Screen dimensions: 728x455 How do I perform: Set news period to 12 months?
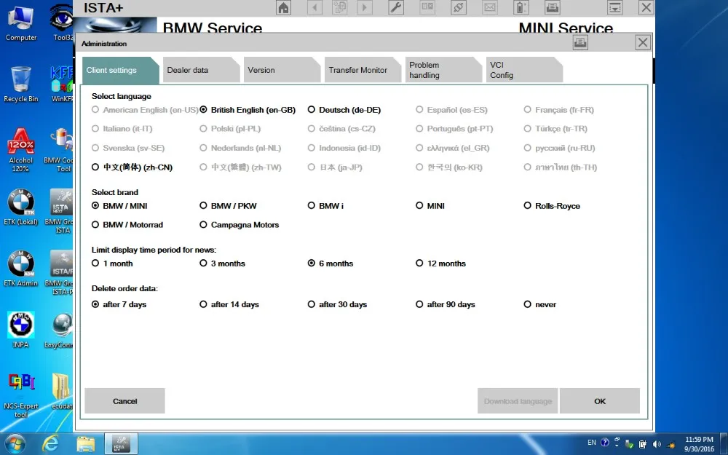coord(441,264)
